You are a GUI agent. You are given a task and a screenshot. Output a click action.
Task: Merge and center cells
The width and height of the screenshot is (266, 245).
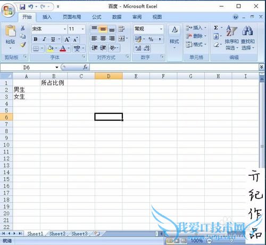[121, 38]
